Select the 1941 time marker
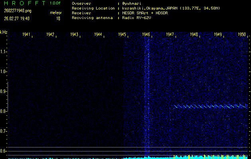251x159 pixels. coord(27,35)
